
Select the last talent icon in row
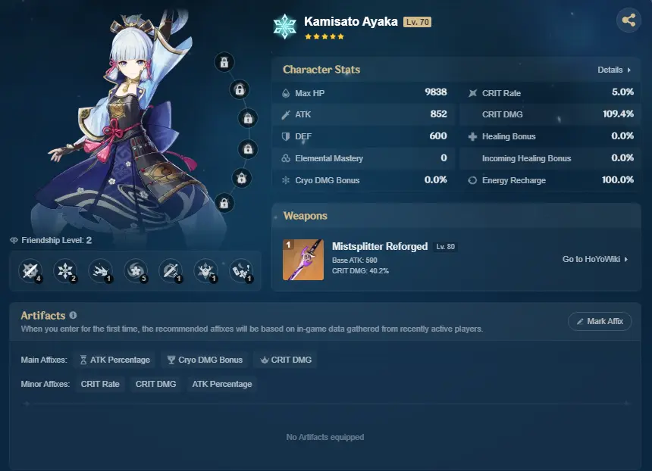241,271
